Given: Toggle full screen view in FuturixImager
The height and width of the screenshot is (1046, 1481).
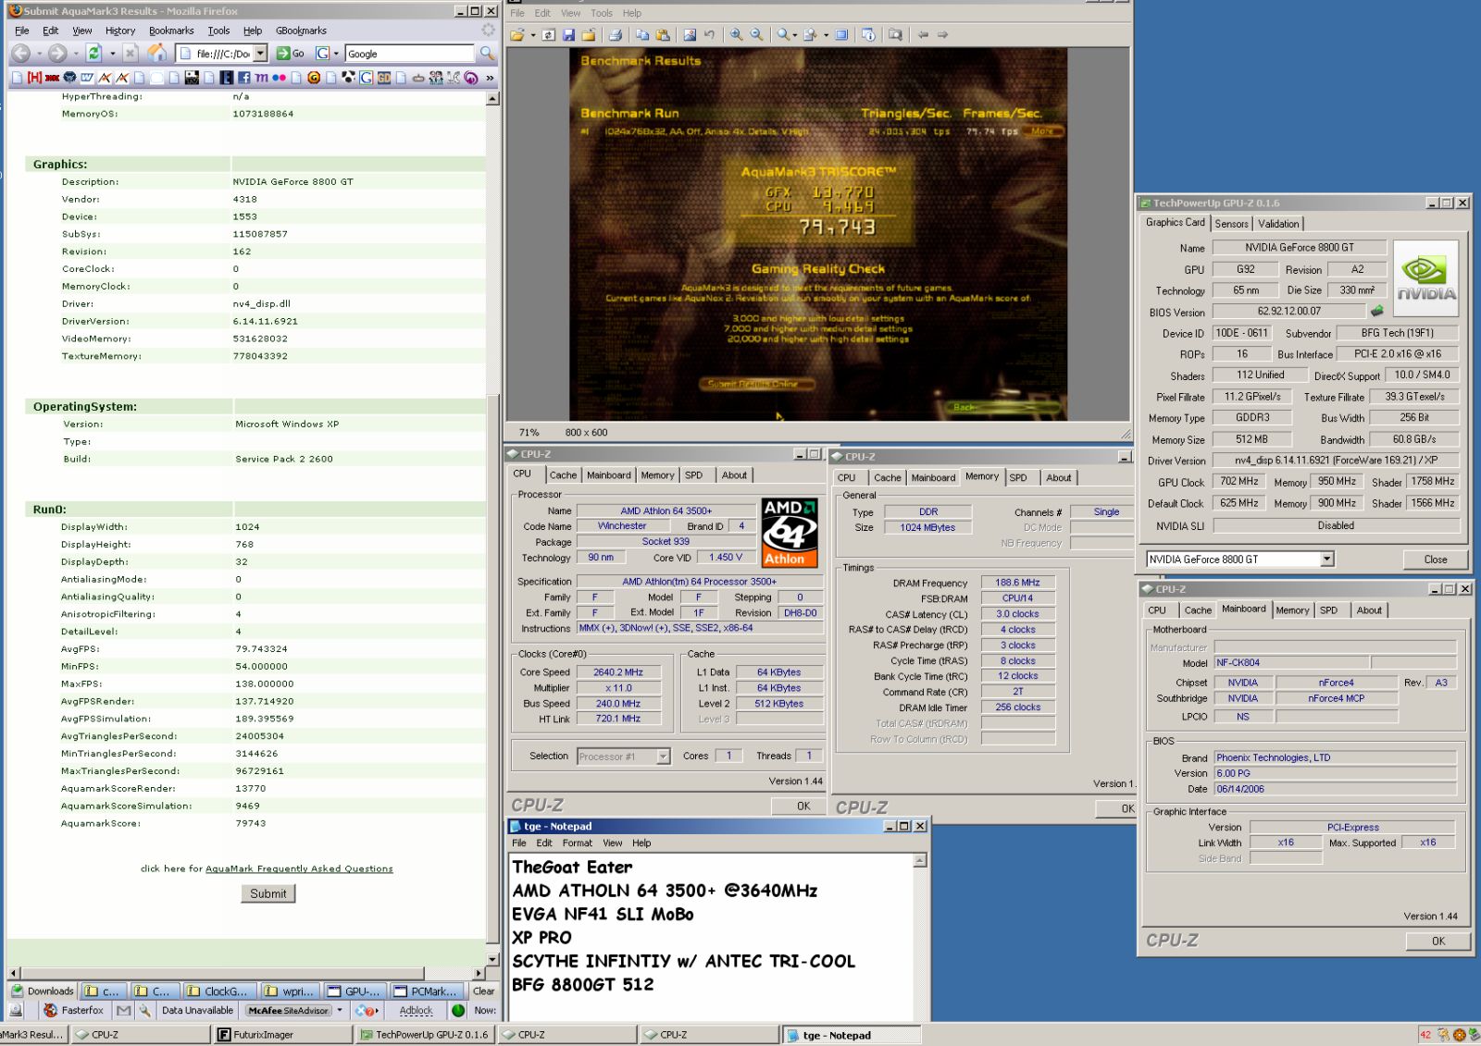Looking at the screenshot, I should [841, 35].
